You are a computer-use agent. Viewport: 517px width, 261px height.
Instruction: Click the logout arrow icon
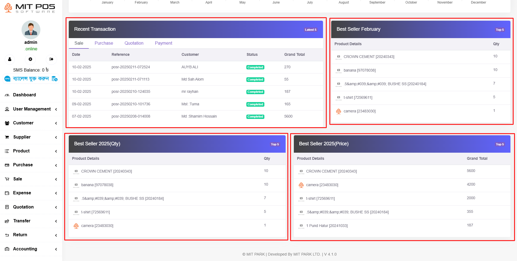51,59
